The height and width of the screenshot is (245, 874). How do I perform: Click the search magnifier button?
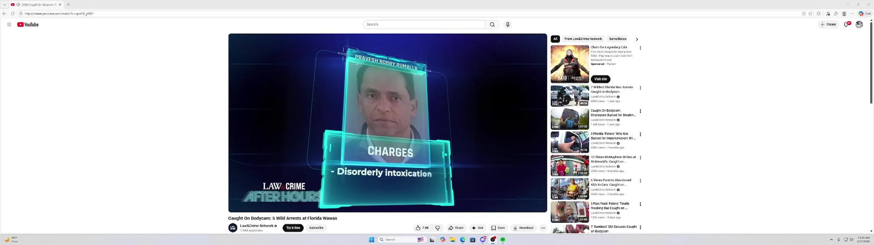[492, 24]
